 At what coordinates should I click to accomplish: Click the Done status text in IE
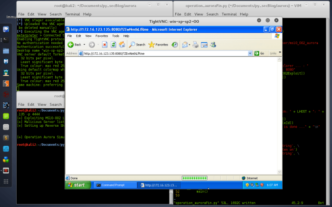pos(74,178)
